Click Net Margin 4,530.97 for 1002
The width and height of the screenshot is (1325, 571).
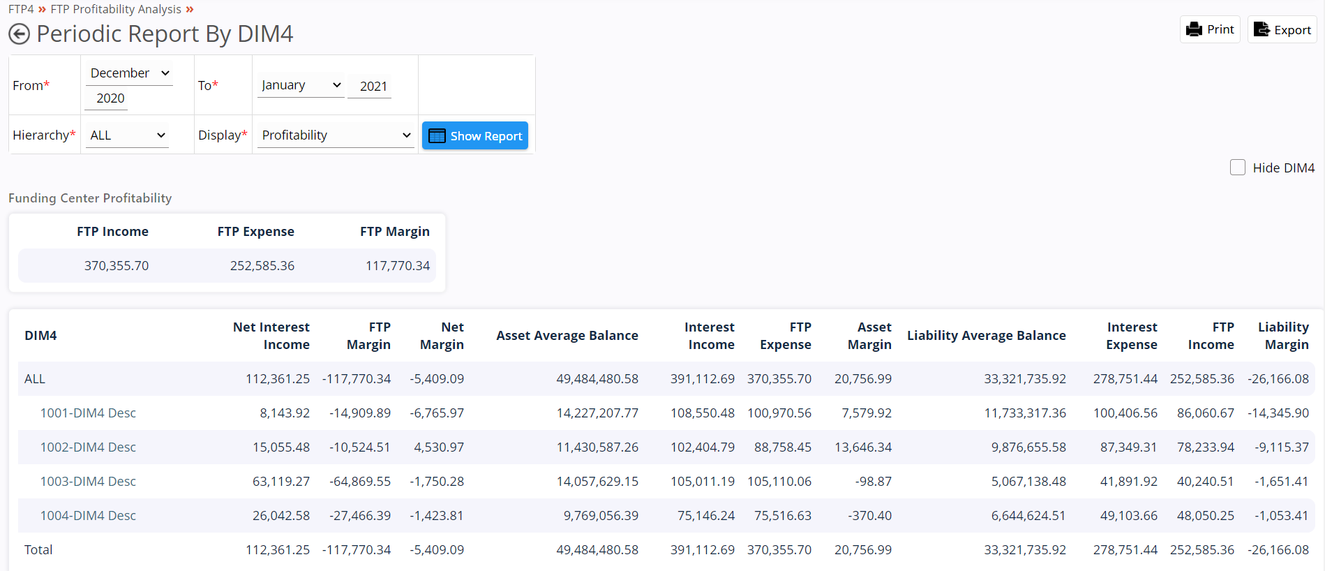click(x=439, y=447)
